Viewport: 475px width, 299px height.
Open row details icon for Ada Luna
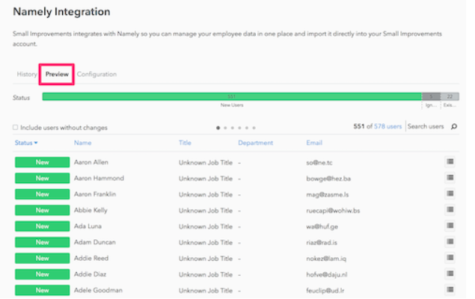tap(450, 226)
